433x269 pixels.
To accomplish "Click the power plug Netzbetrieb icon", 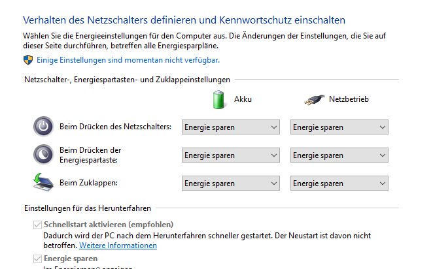I will coord(314,100).
